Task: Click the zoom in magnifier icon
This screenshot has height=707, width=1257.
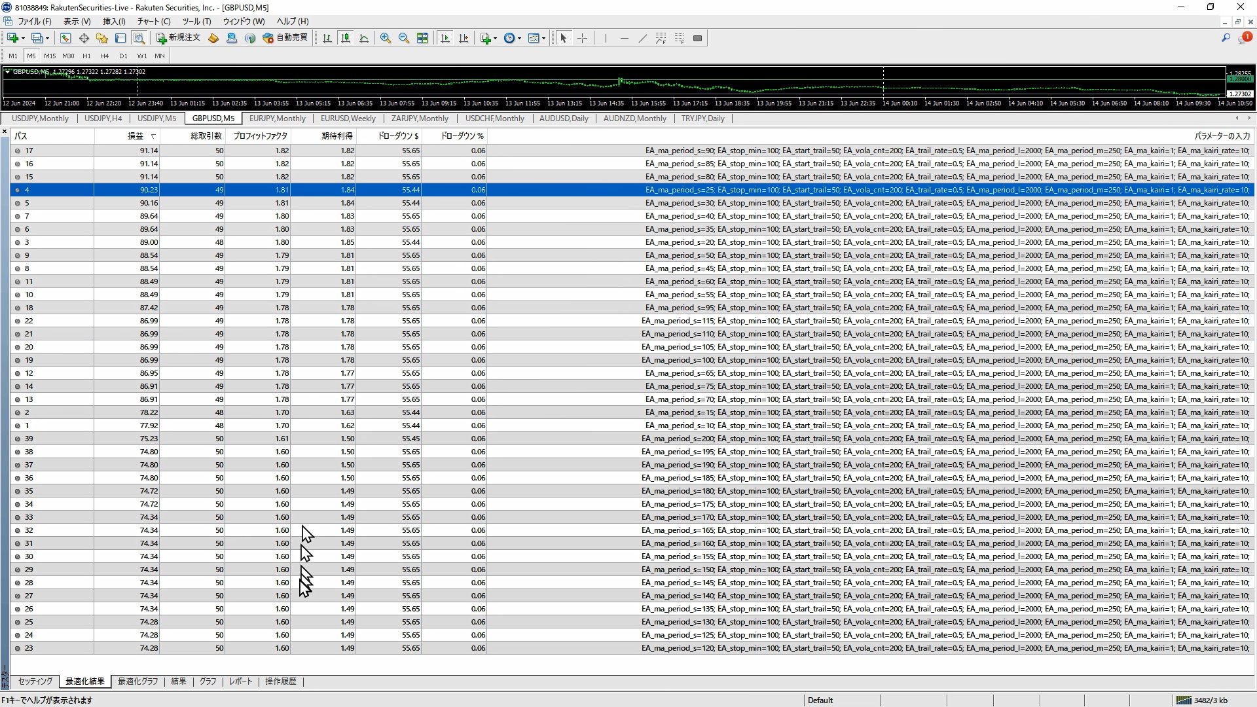Action: [386, 38]
